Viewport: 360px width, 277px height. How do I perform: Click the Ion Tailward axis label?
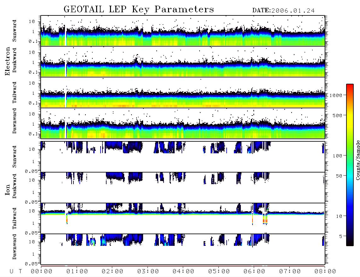tap(14, 218)
